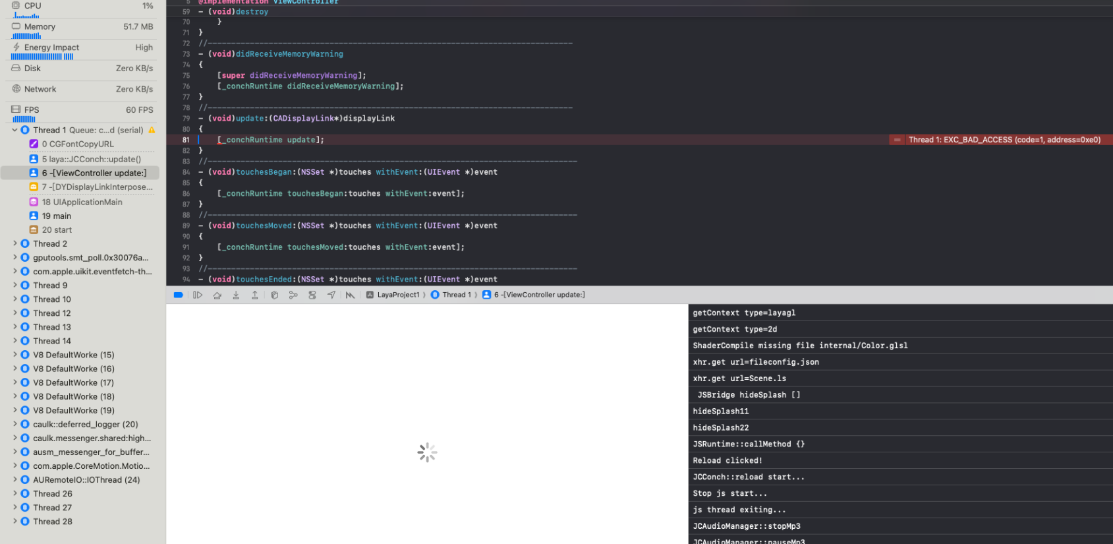Click Continue program execution icon
Screen dimensions: 1113x544
(x=198, y=295)
